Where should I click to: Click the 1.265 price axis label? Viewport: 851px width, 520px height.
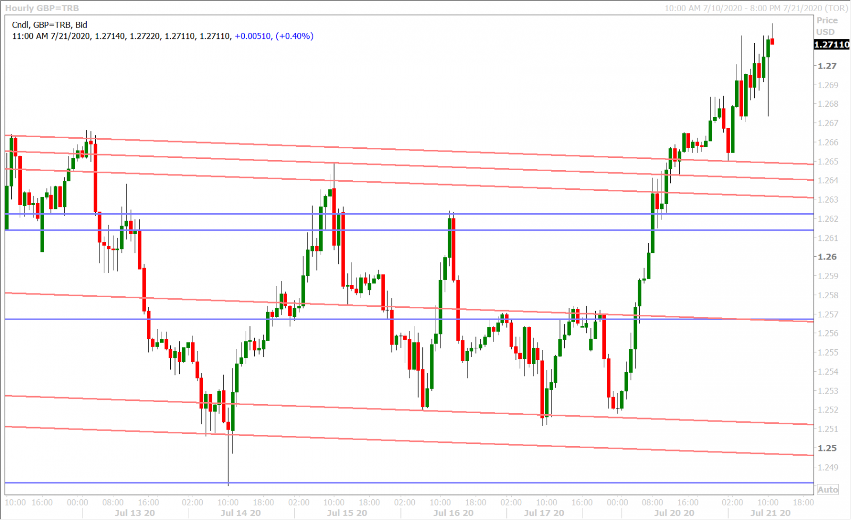click(828, 162)
